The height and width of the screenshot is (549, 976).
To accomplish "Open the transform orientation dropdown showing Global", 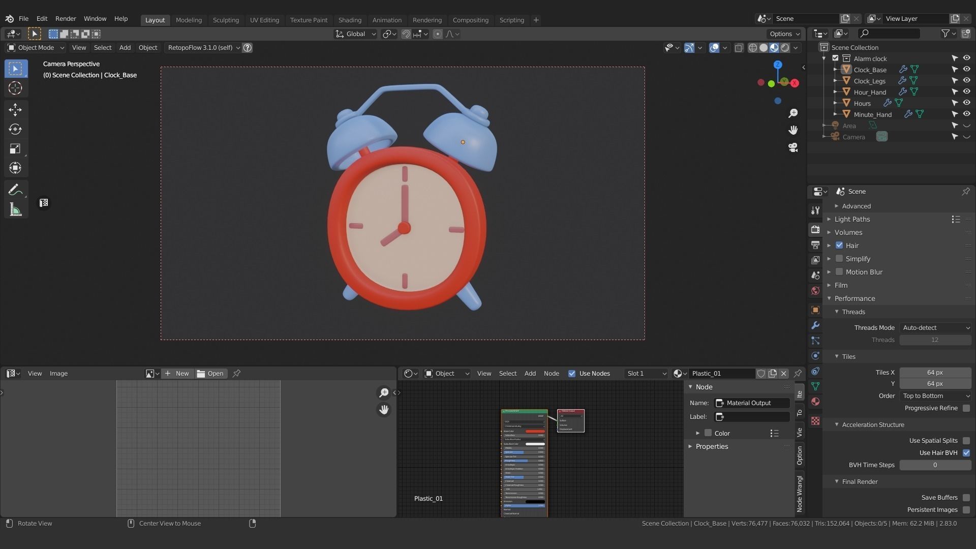I will pos(355,34).
